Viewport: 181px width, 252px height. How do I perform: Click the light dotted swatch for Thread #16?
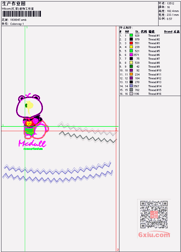tap(131, 94)
